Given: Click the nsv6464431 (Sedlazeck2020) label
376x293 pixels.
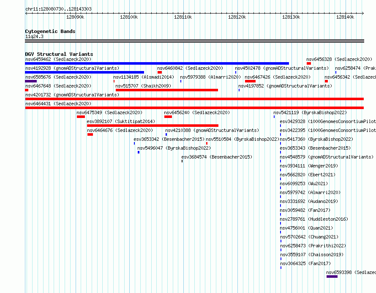Looking at the screenshot, I should click(58, 104).
